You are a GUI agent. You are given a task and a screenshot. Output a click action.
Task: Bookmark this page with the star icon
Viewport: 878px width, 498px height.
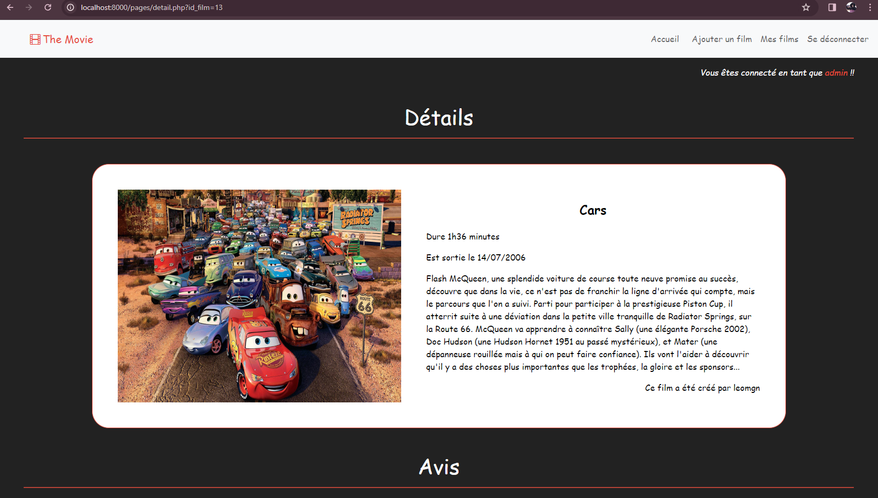[x=805, y=7]
